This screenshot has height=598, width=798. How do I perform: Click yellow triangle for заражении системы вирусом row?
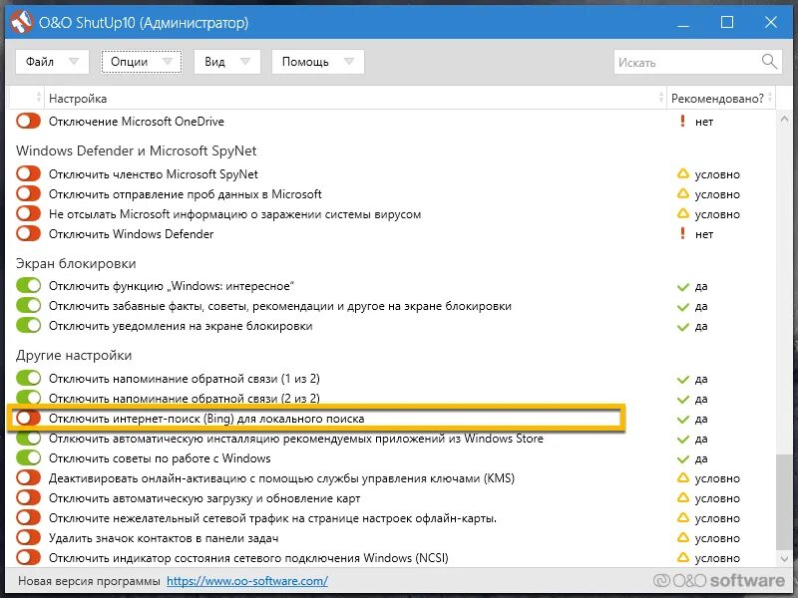tap(682, 213)
